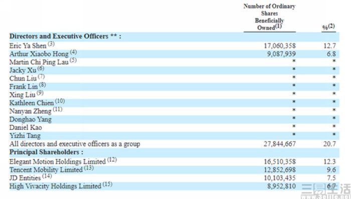351x199 pixels.
Task: Select the value 8,952,810
Action: point(281,186)
